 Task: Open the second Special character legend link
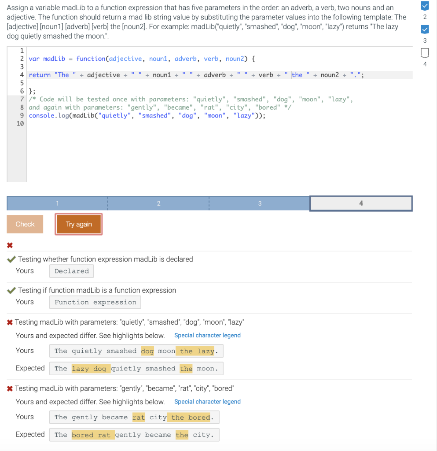tap(207, 402)
